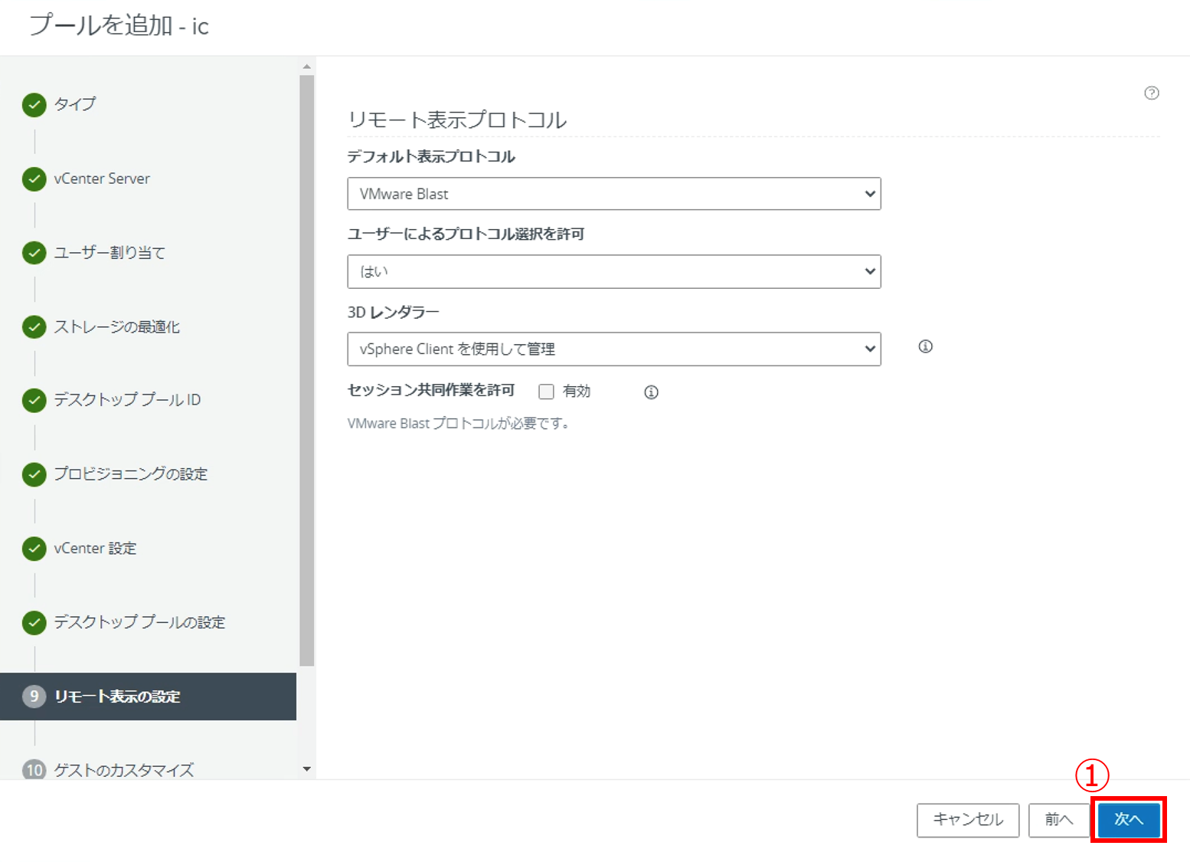
Task: Click the sidebar scroll down arrow
Action: pyautogui.click(x=307, y=769)
